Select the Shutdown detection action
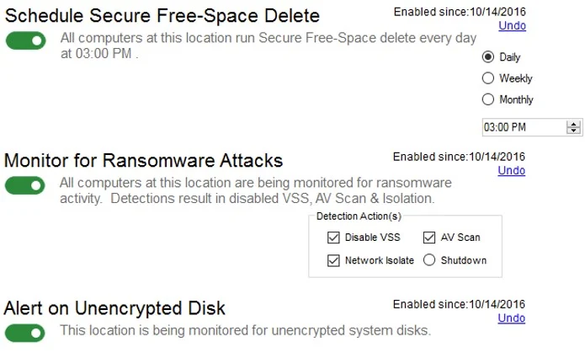The width and height of the screenshot is (585, 358). coord(429,260)
